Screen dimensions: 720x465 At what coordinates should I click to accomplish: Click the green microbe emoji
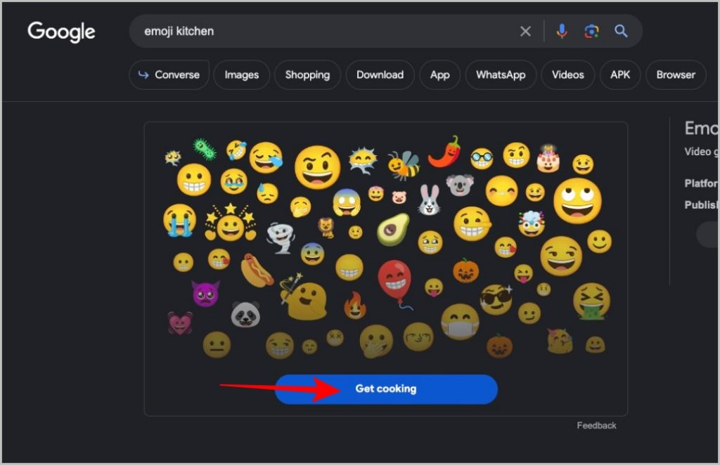(205, 149)
